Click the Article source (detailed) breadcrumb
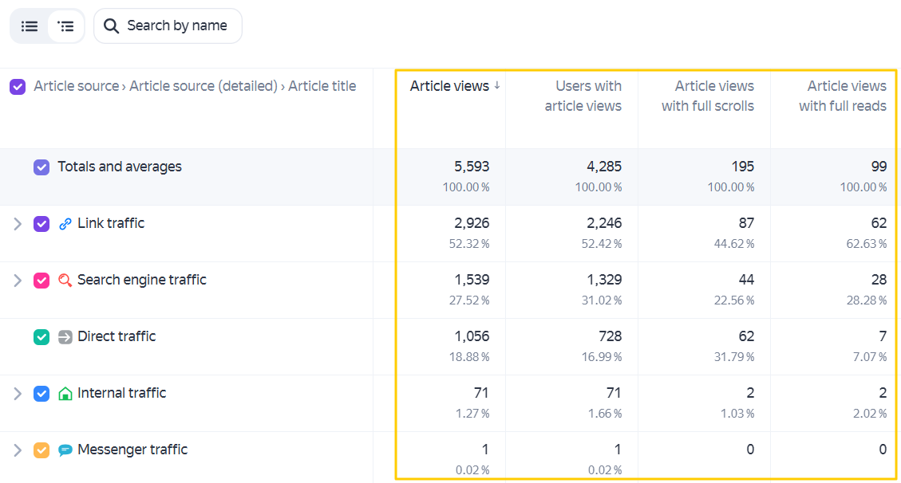This screenshot has width=901, height=483. 204,86
